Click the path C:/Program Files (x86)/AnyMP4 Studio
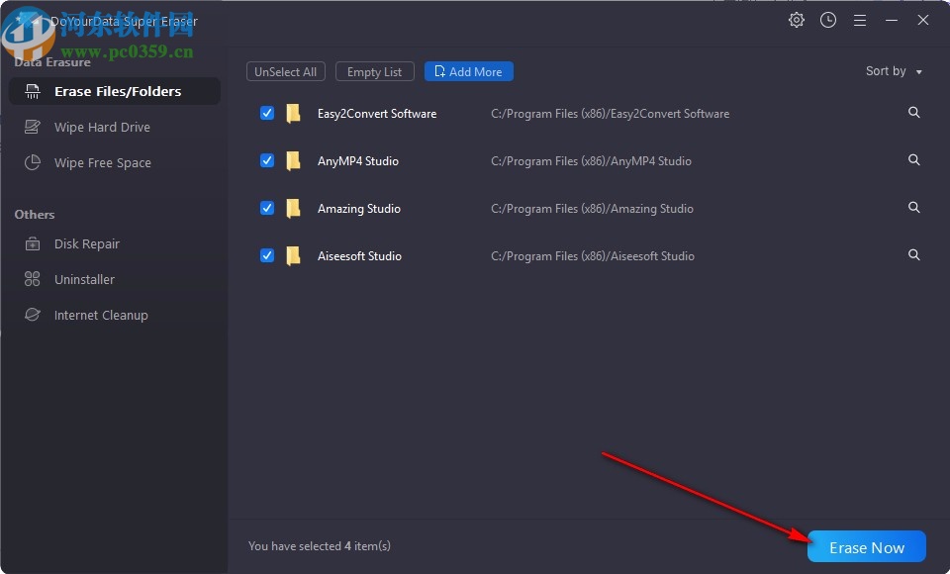The height and width of the screenshot is (574, 950). [591, 161]
